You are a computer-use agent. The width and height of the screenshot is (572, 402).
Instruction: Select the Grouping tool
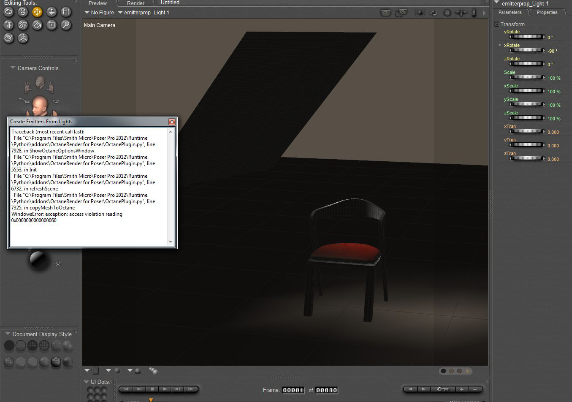click(x=52, y=25)
